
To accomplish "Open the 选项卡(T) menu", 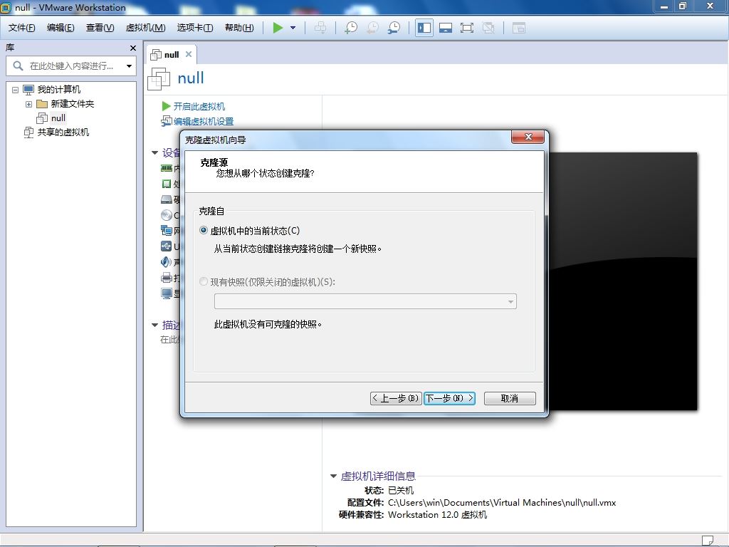I will click(x=195, y=28).
